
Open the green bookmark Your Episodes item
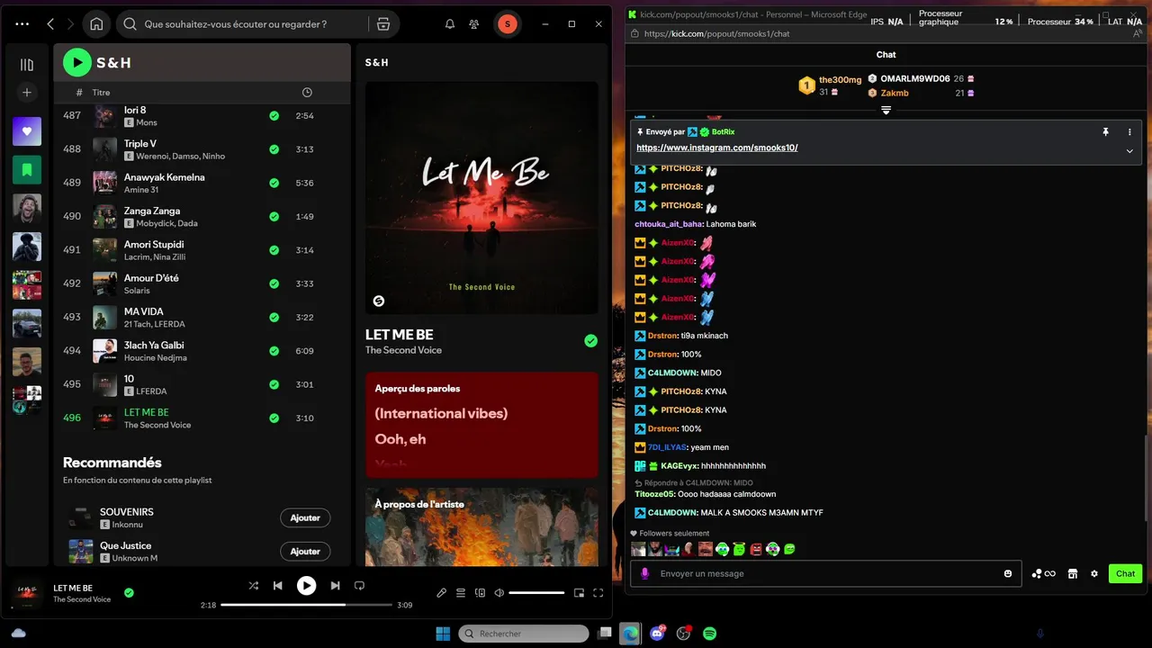[x=27, y=169]
